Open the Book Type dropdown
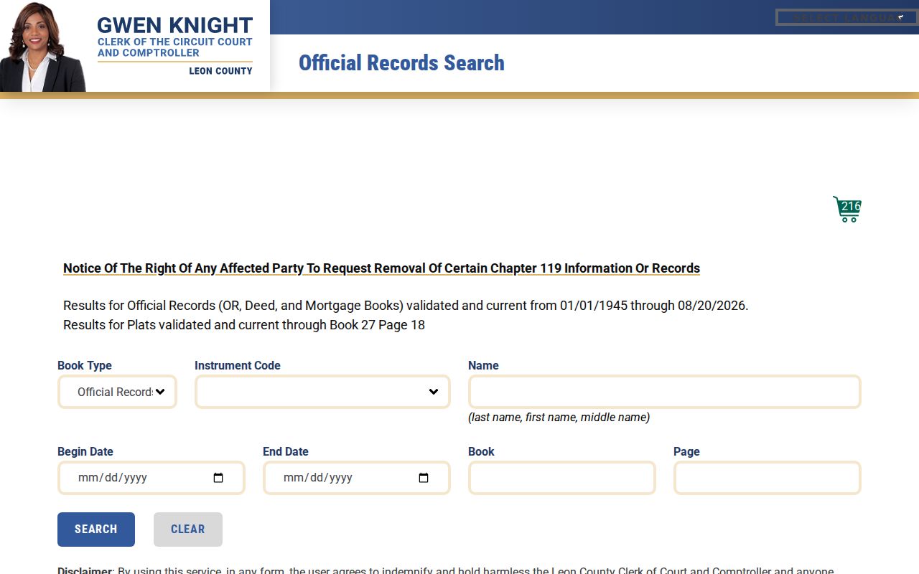919x574 pixels. [x=117, y=392]
